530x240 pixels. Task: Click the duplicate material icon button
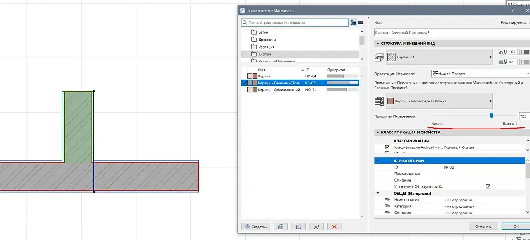(x=281, y=227)
